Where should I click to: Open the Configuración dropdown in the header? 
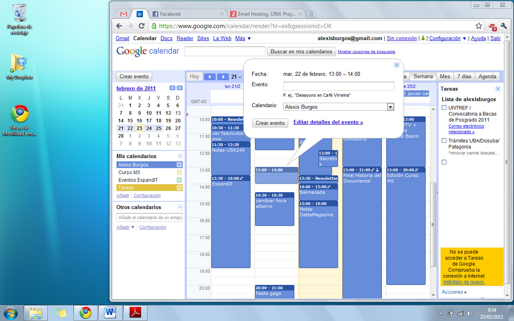[447, 39]
